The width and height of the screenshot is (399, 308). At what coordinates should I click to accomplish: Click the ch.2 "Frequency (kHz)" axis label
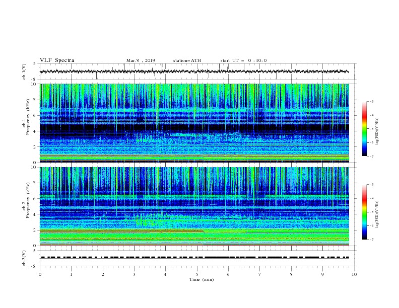pyautogui.click(x=28, y=200)
